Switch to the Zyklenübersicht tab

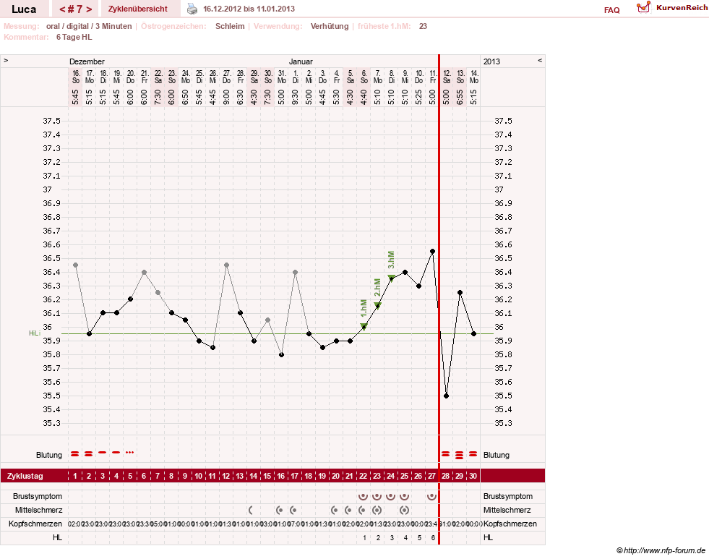coord(138,9)
